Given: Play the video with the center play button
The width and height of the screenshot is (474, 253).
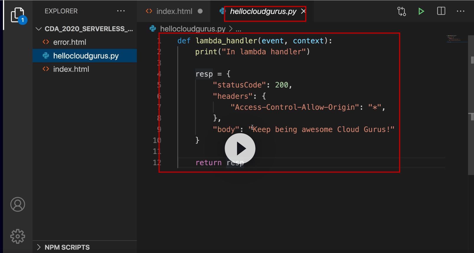Looking at the screenshot, I should coord(240,148).
